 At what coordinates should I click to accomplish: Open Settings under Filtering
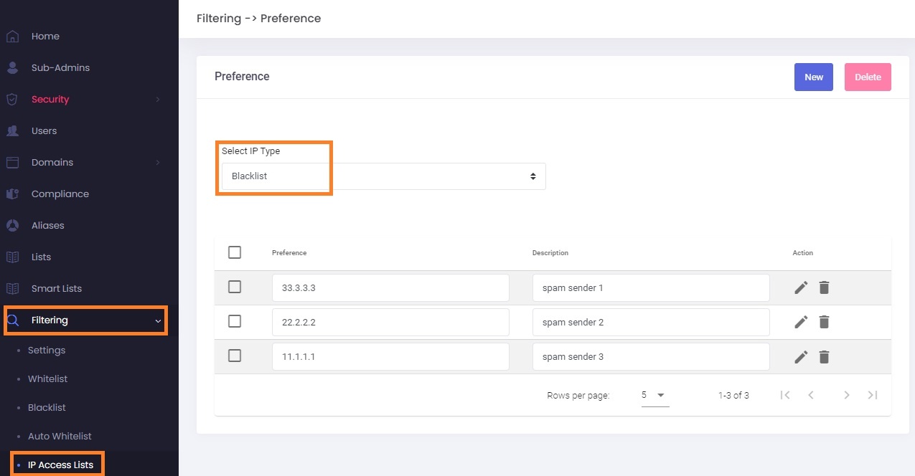point(47,351)
